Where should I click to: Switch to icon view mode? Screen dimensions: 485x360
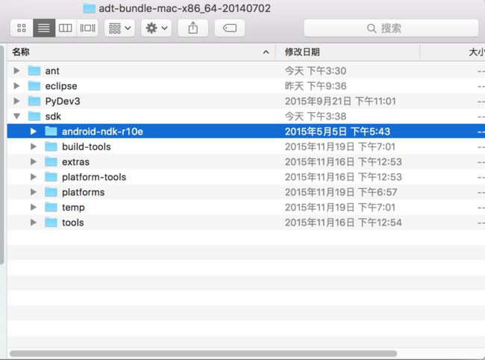tap(22, 28)
